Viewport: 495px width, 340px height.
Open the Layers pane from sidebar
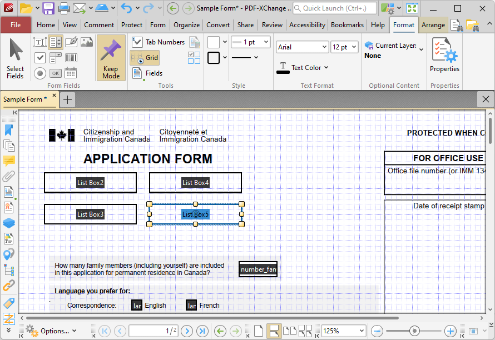[9, 223]
